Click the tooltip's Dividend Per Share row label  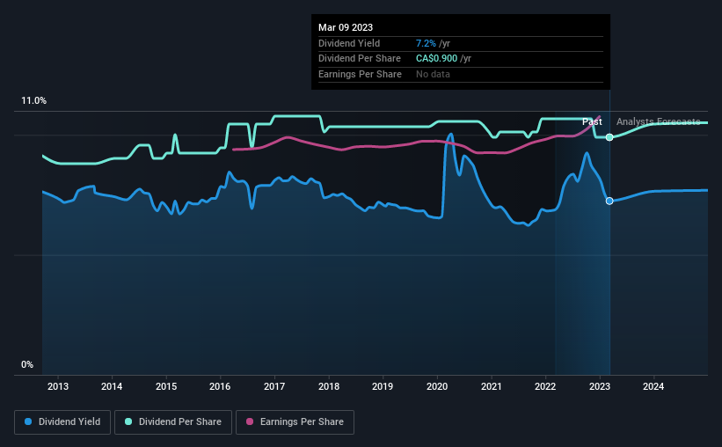(x=360, y=59)
